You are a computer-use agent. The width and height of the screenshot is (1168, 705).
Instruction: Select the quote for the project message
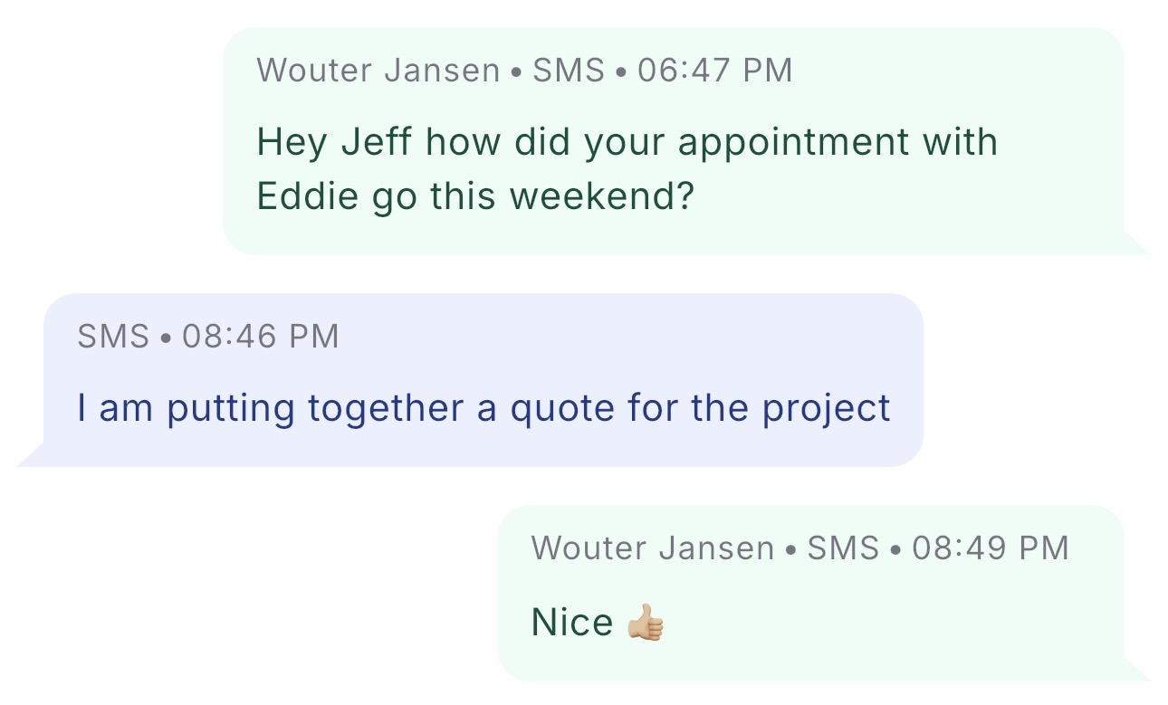pos(483,408)
